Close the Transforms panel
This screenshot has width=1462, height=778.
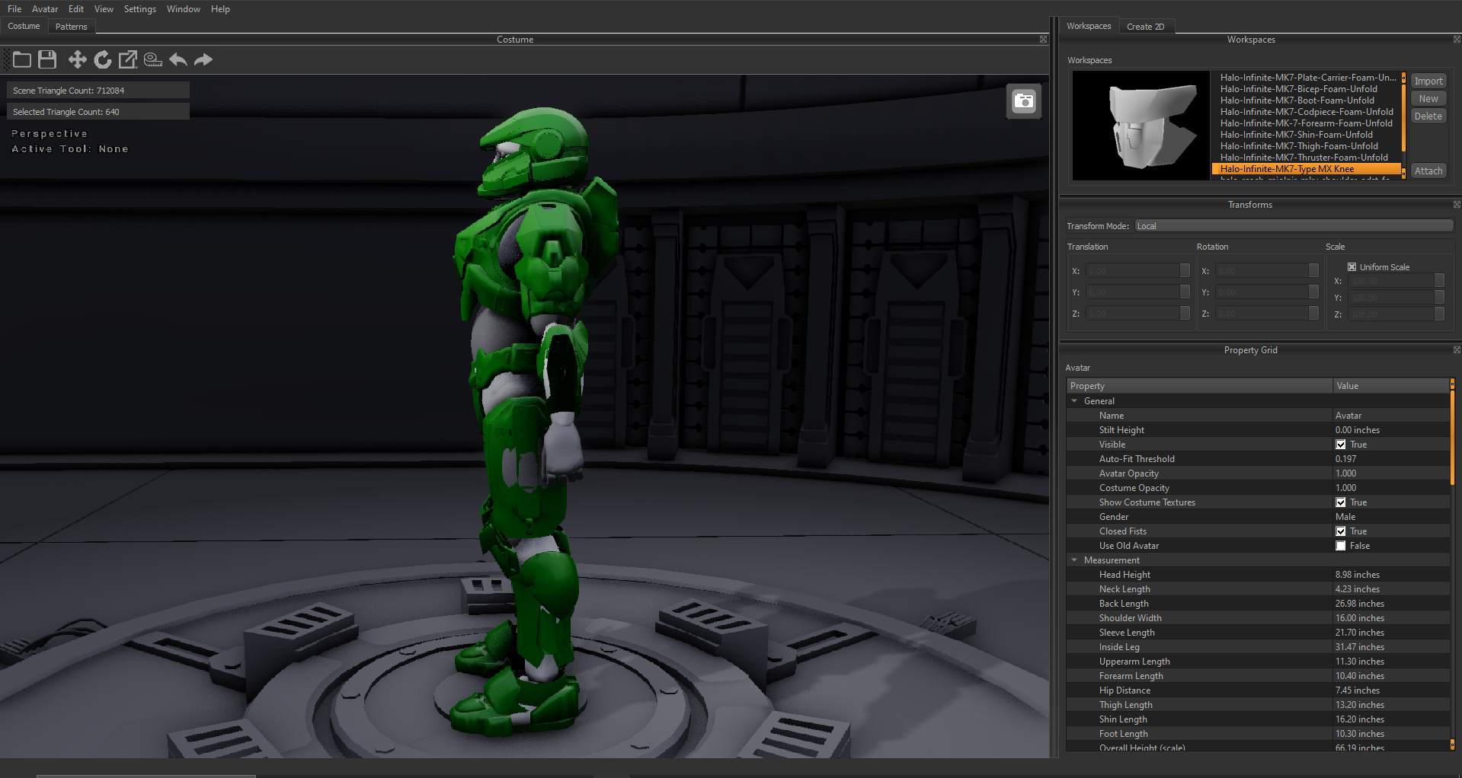pos(1457,205)
